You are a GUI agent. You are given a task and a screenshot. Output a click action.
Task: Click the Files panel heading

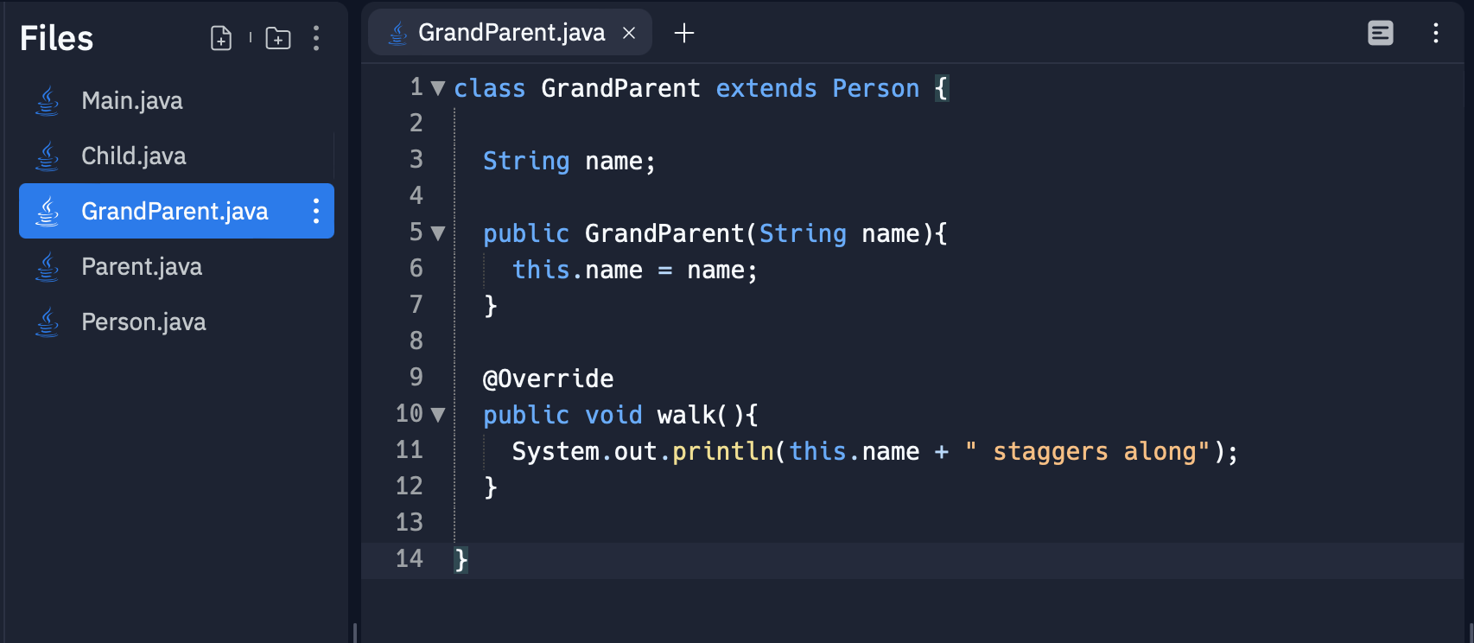(56, 38)
